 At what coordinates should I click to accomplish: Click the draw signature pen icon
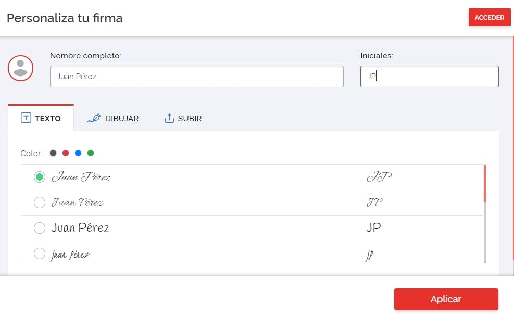click(x=94, y=118)
